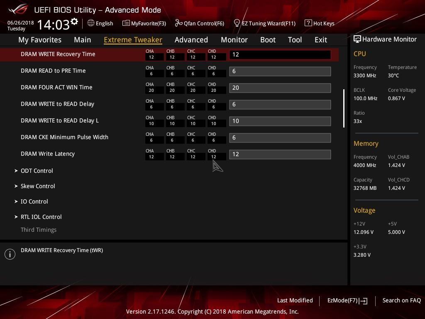Viewport: 425px width, 319px height.
Task: Click the Vol_CHCD 1.424 V value
Action: click(396, 188)
